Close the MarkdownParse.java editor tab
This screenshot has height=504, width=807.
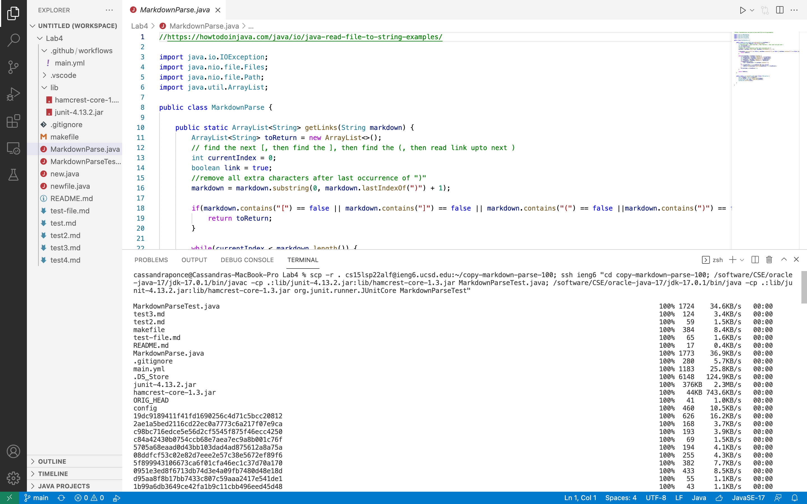pyautogui.click(x=218, y=10)
